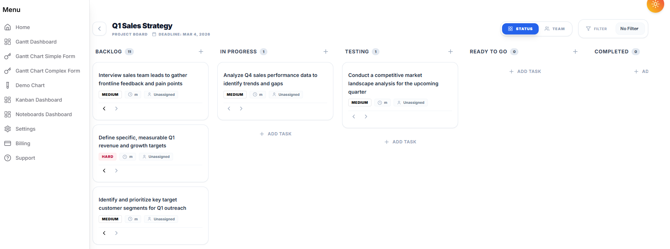
Task: Open the Gantt Dashboard from the sidebar
Action: (x=36, y=42)
